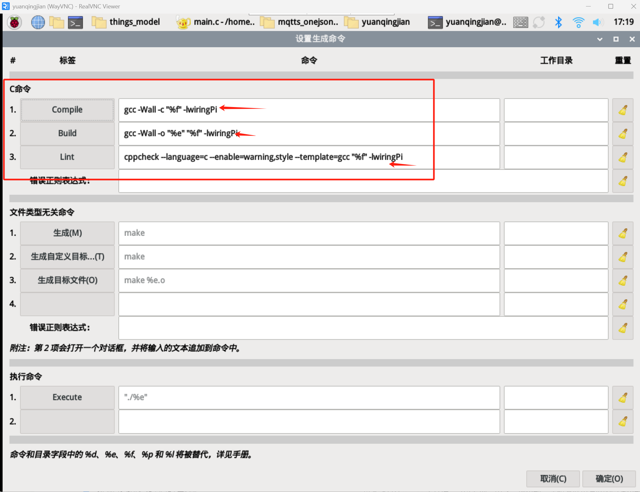Viewport: 640px width, 492px height.
Task: Edit the make %e.o command field
Action: 309,280
